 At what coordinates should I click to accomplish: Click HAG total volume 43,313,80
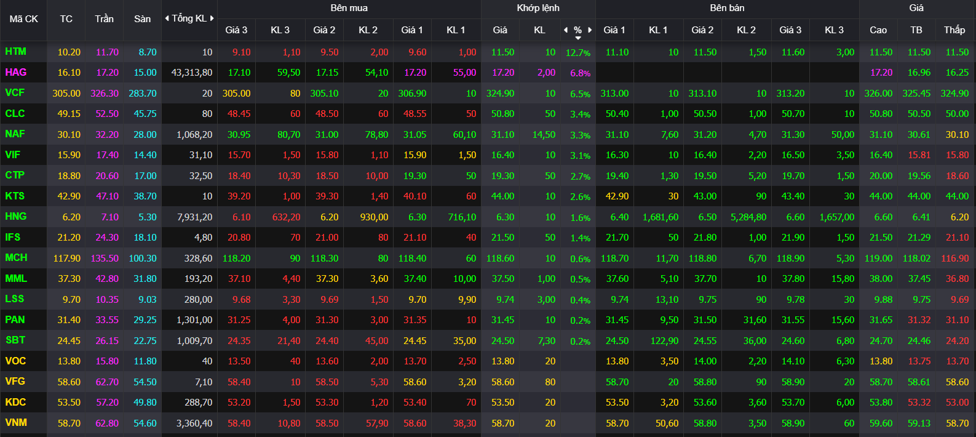[192, 73]
